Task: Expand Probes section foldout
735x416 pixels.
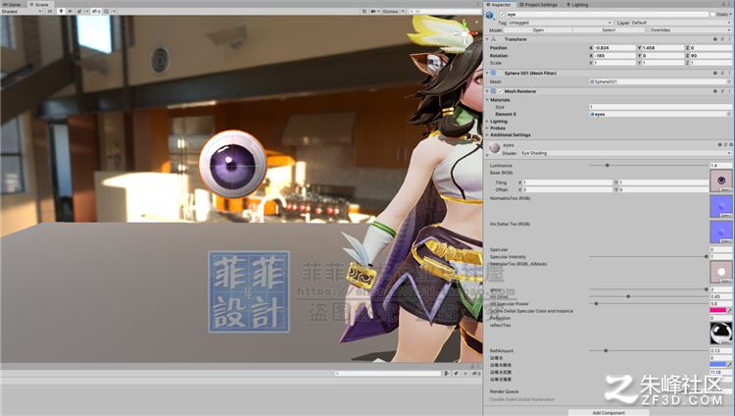Action: (x=487, y=128)
